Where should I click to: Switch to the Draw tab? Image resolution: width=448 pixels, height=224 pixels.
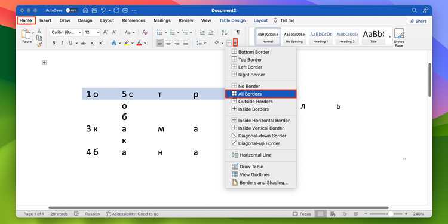tap(65, 20)
